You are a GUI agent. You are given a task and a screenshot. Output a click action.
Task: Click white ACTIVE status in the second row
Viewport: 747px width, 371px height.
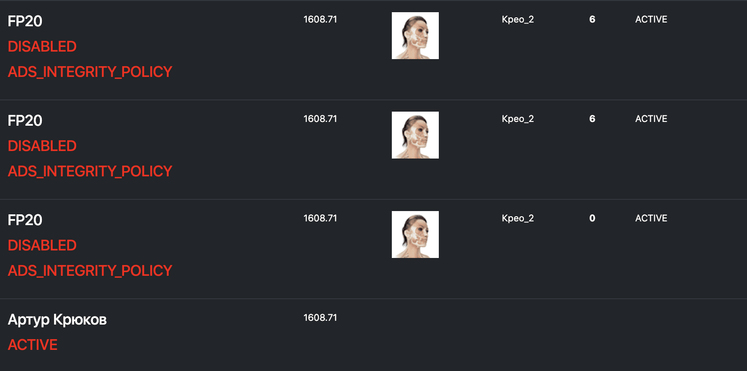point(651,119)
